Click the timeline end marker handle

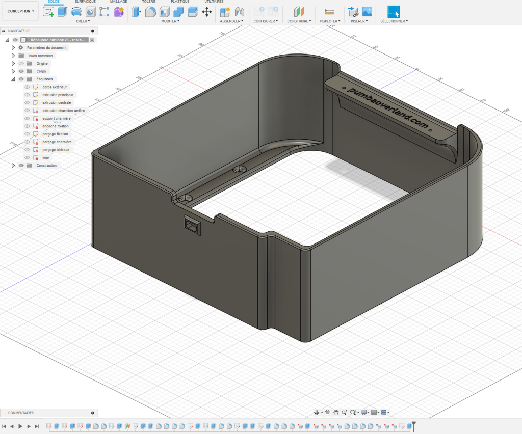pos(414,426)
